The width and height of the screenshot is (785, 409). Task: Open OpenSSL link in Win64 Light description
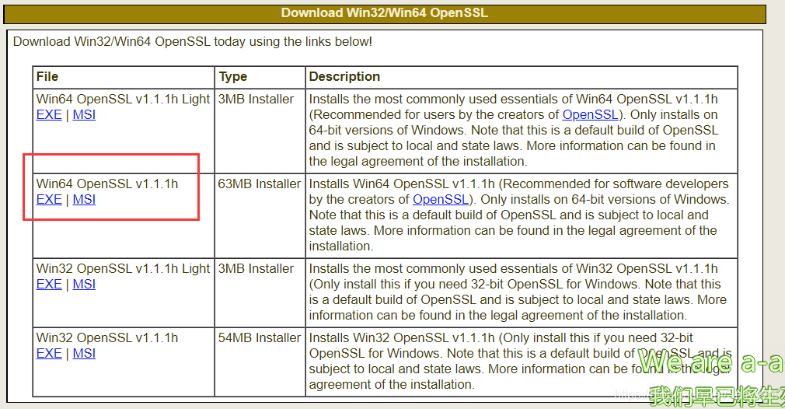click(x=590, y=114)
